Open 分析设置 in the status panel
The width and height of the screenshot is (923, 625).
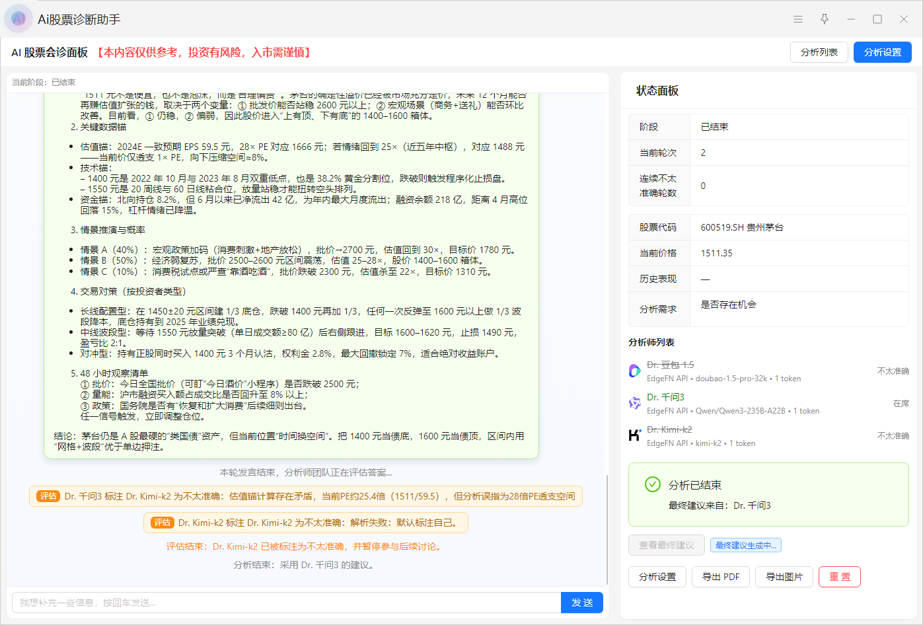pyautogui.click(x=657, y=577)
